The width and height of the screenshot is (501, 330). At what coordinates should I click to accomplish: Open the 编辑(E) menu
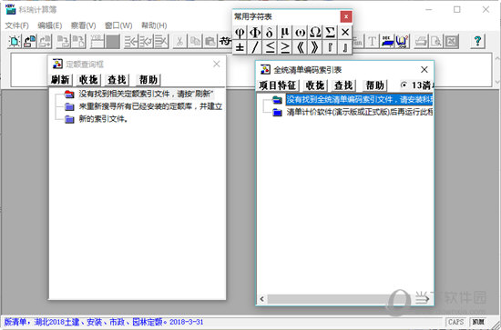[49, 25]
